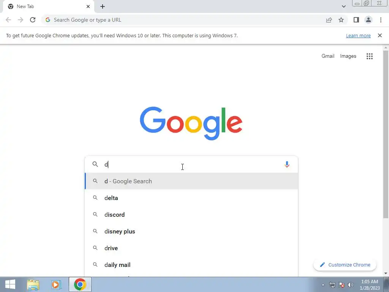
Task: Open the taskbar clock showing 1:05 AM
Action: pos(369,285)
